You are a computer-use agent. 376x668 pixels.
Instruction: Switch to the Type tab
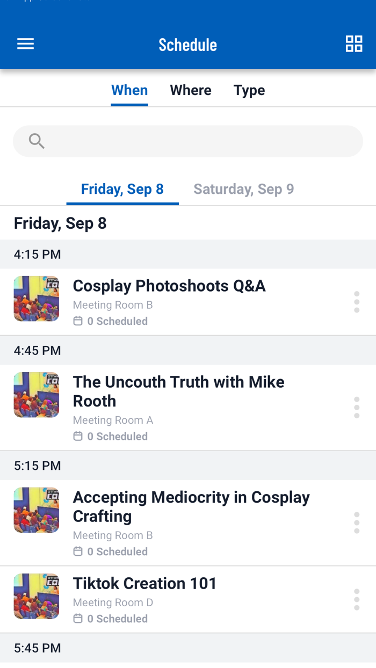[249, 90]
